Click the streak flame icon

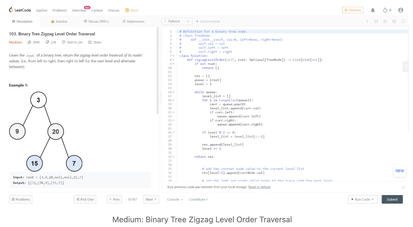pyautogui.click(x=385, y=10)
